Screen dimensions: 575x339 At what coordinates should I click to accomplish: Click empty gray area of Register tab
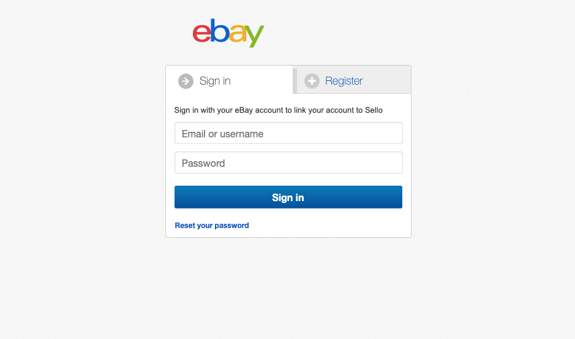tap(387, 81)
